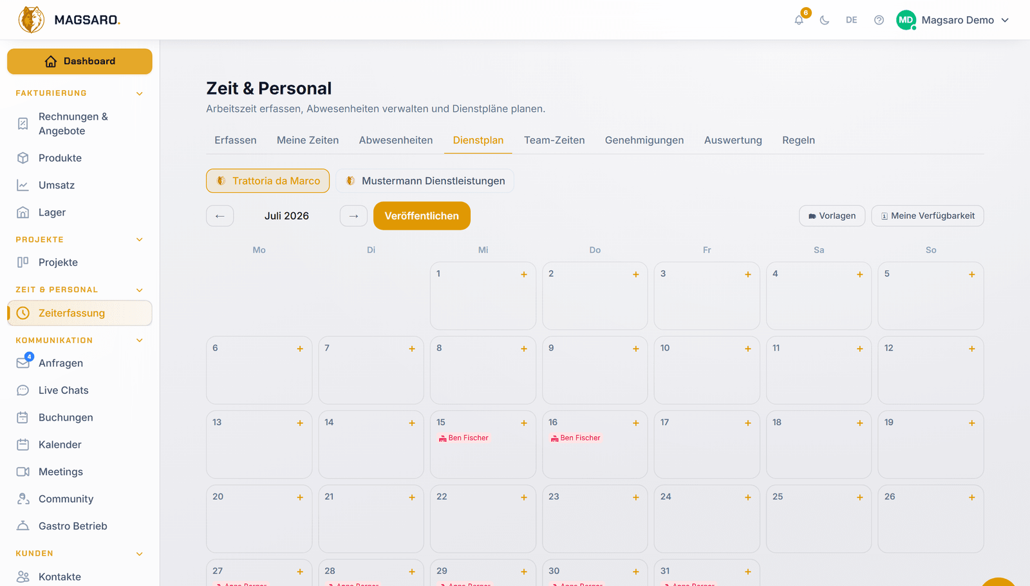Click the Kontakte contacts icon
1030x586 pixels.
point(23,577)
